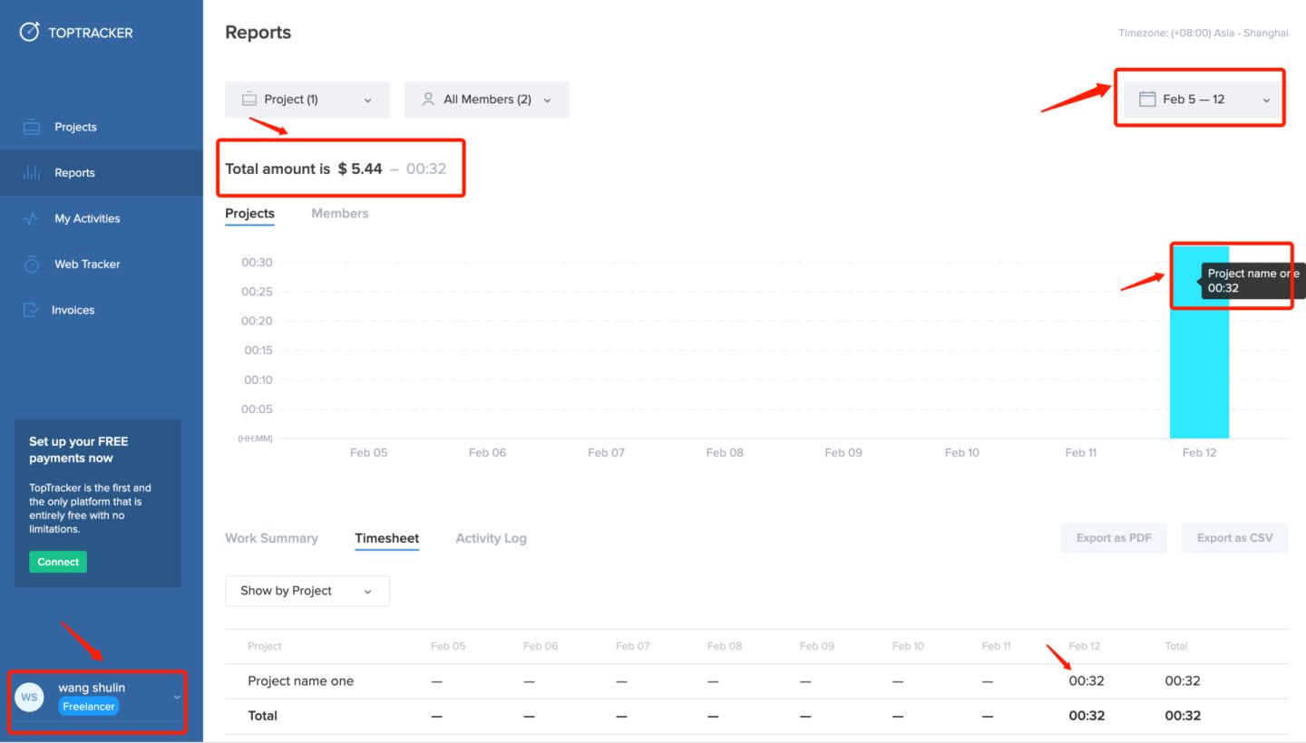Image resolution: width=1306 pixels, height=743 pixels.
Task: Open the Web Tracker page
Action: [x=102, y=265]
